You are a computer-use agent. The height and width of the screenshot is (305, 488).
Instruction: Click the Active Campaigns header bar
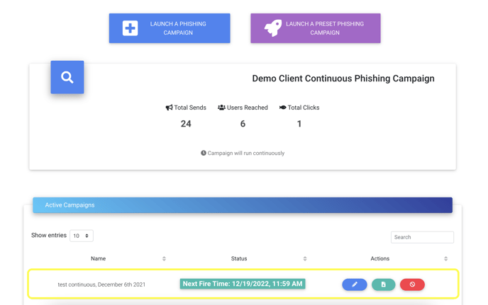(243, 205)
